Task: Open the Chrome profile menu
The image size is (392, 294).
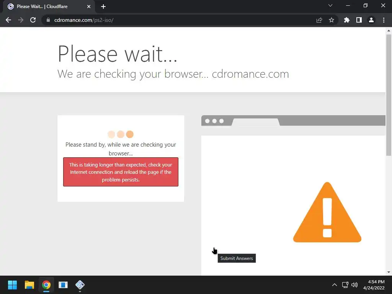Action: coord(371,20)
